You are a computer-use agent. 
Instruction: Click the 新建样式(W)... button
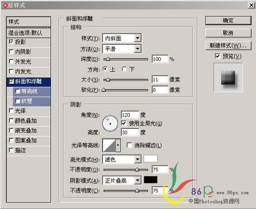coord(228,45)
